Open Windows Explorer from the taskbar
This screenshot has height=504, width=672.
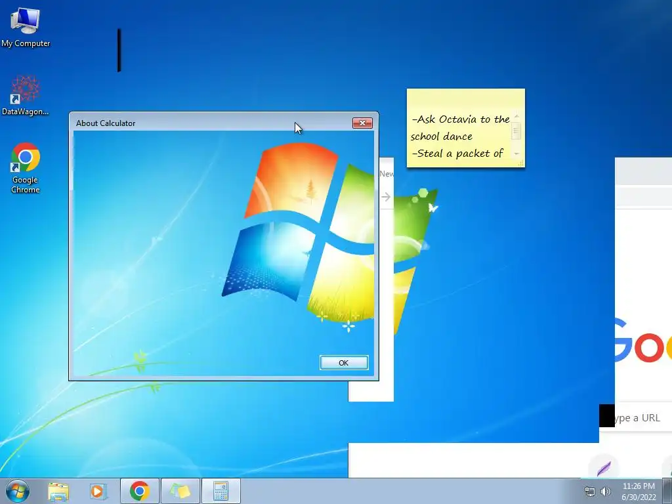coord(58,491)
